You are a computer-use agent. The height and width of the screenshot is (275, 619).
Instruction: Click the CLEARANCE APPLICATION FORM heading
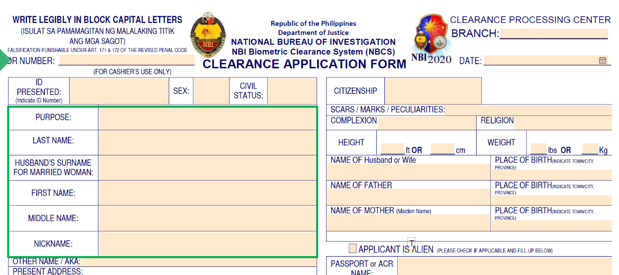tap(304, 64)
